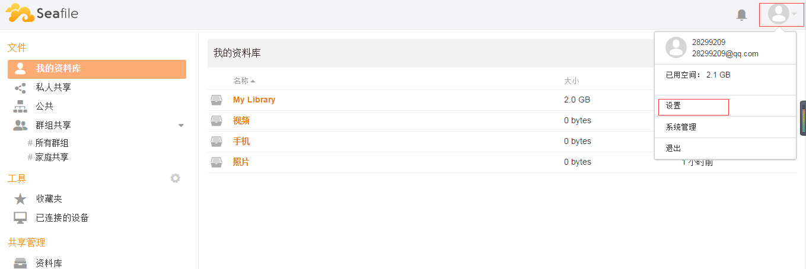
Task: Open tools gear settings icon
Action: click(x=175, y=178)
